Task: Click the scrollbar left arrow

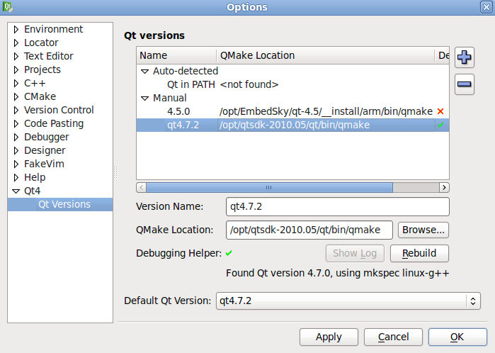Action: pos(142,187)
